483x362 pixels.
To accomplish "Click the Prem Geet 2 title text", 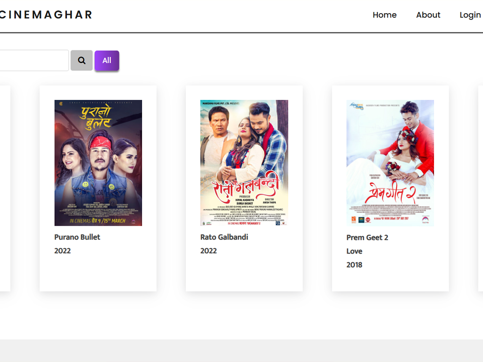I will pos(367,238).
